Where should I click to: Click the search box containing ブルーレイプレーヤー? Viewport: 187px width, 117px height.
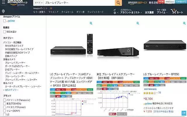click(79, 3)
